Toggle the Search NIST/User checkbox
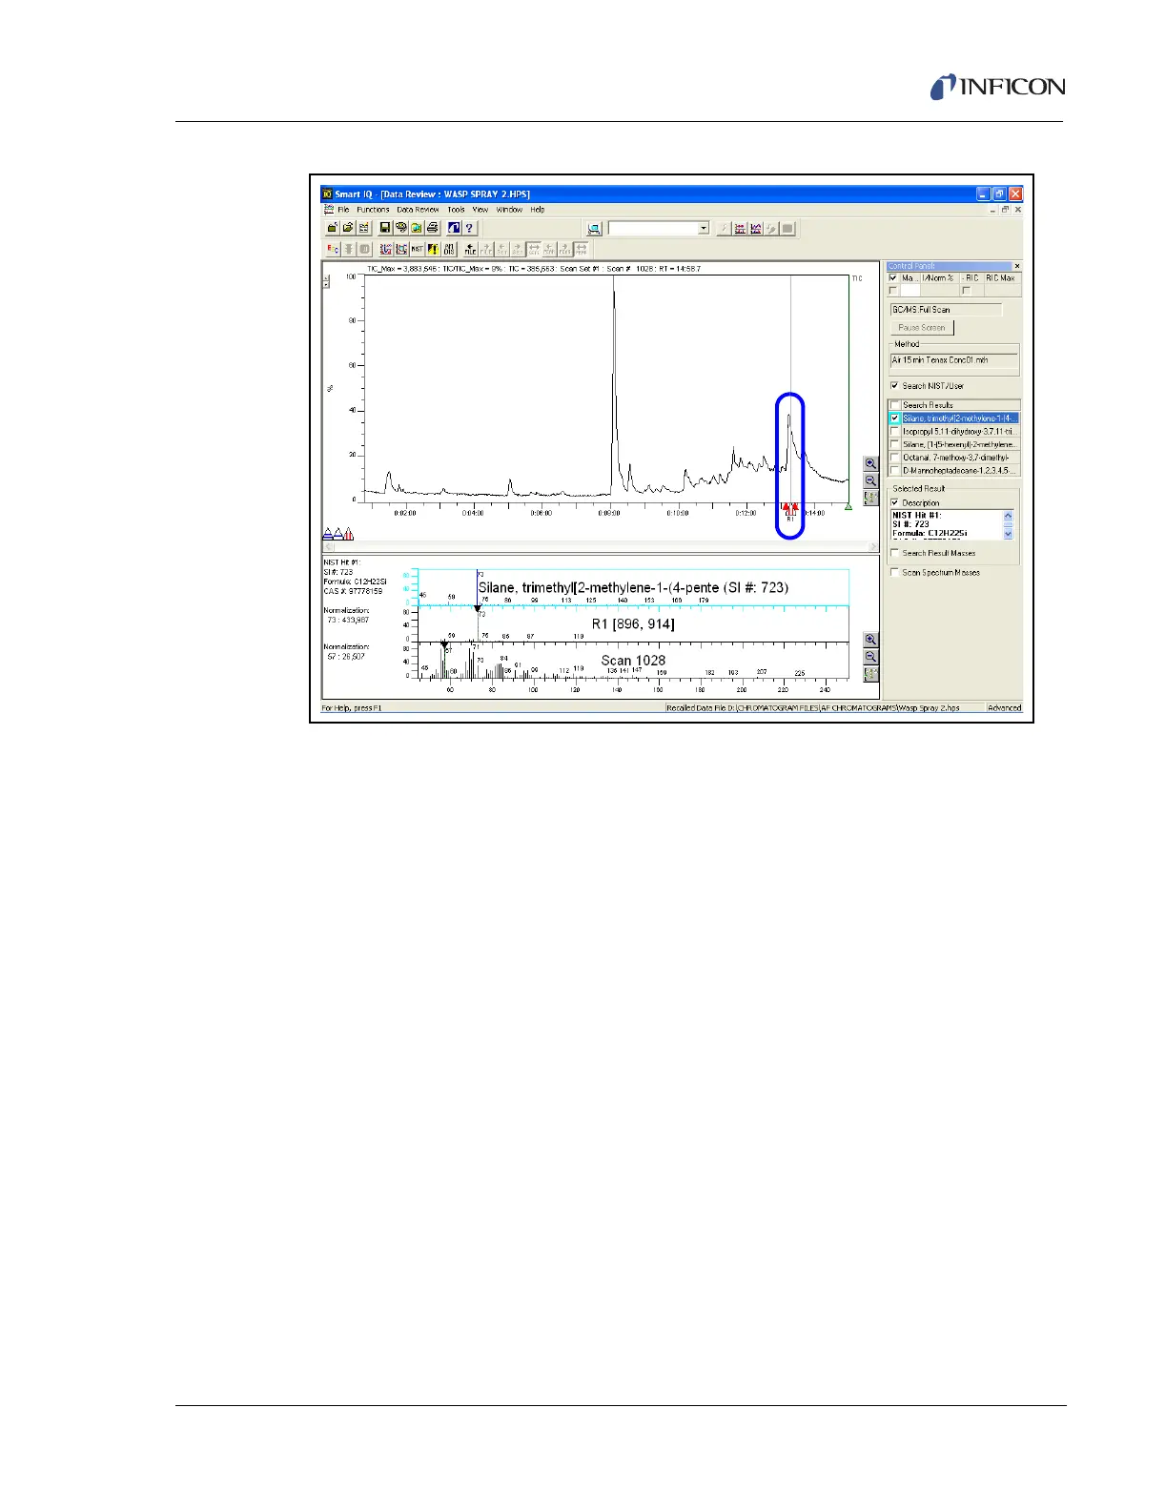 894,386
